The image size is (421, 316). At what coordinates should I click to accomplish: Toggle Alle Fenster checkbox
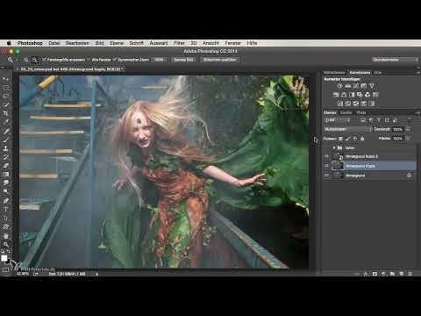click(x=89, y=60)
